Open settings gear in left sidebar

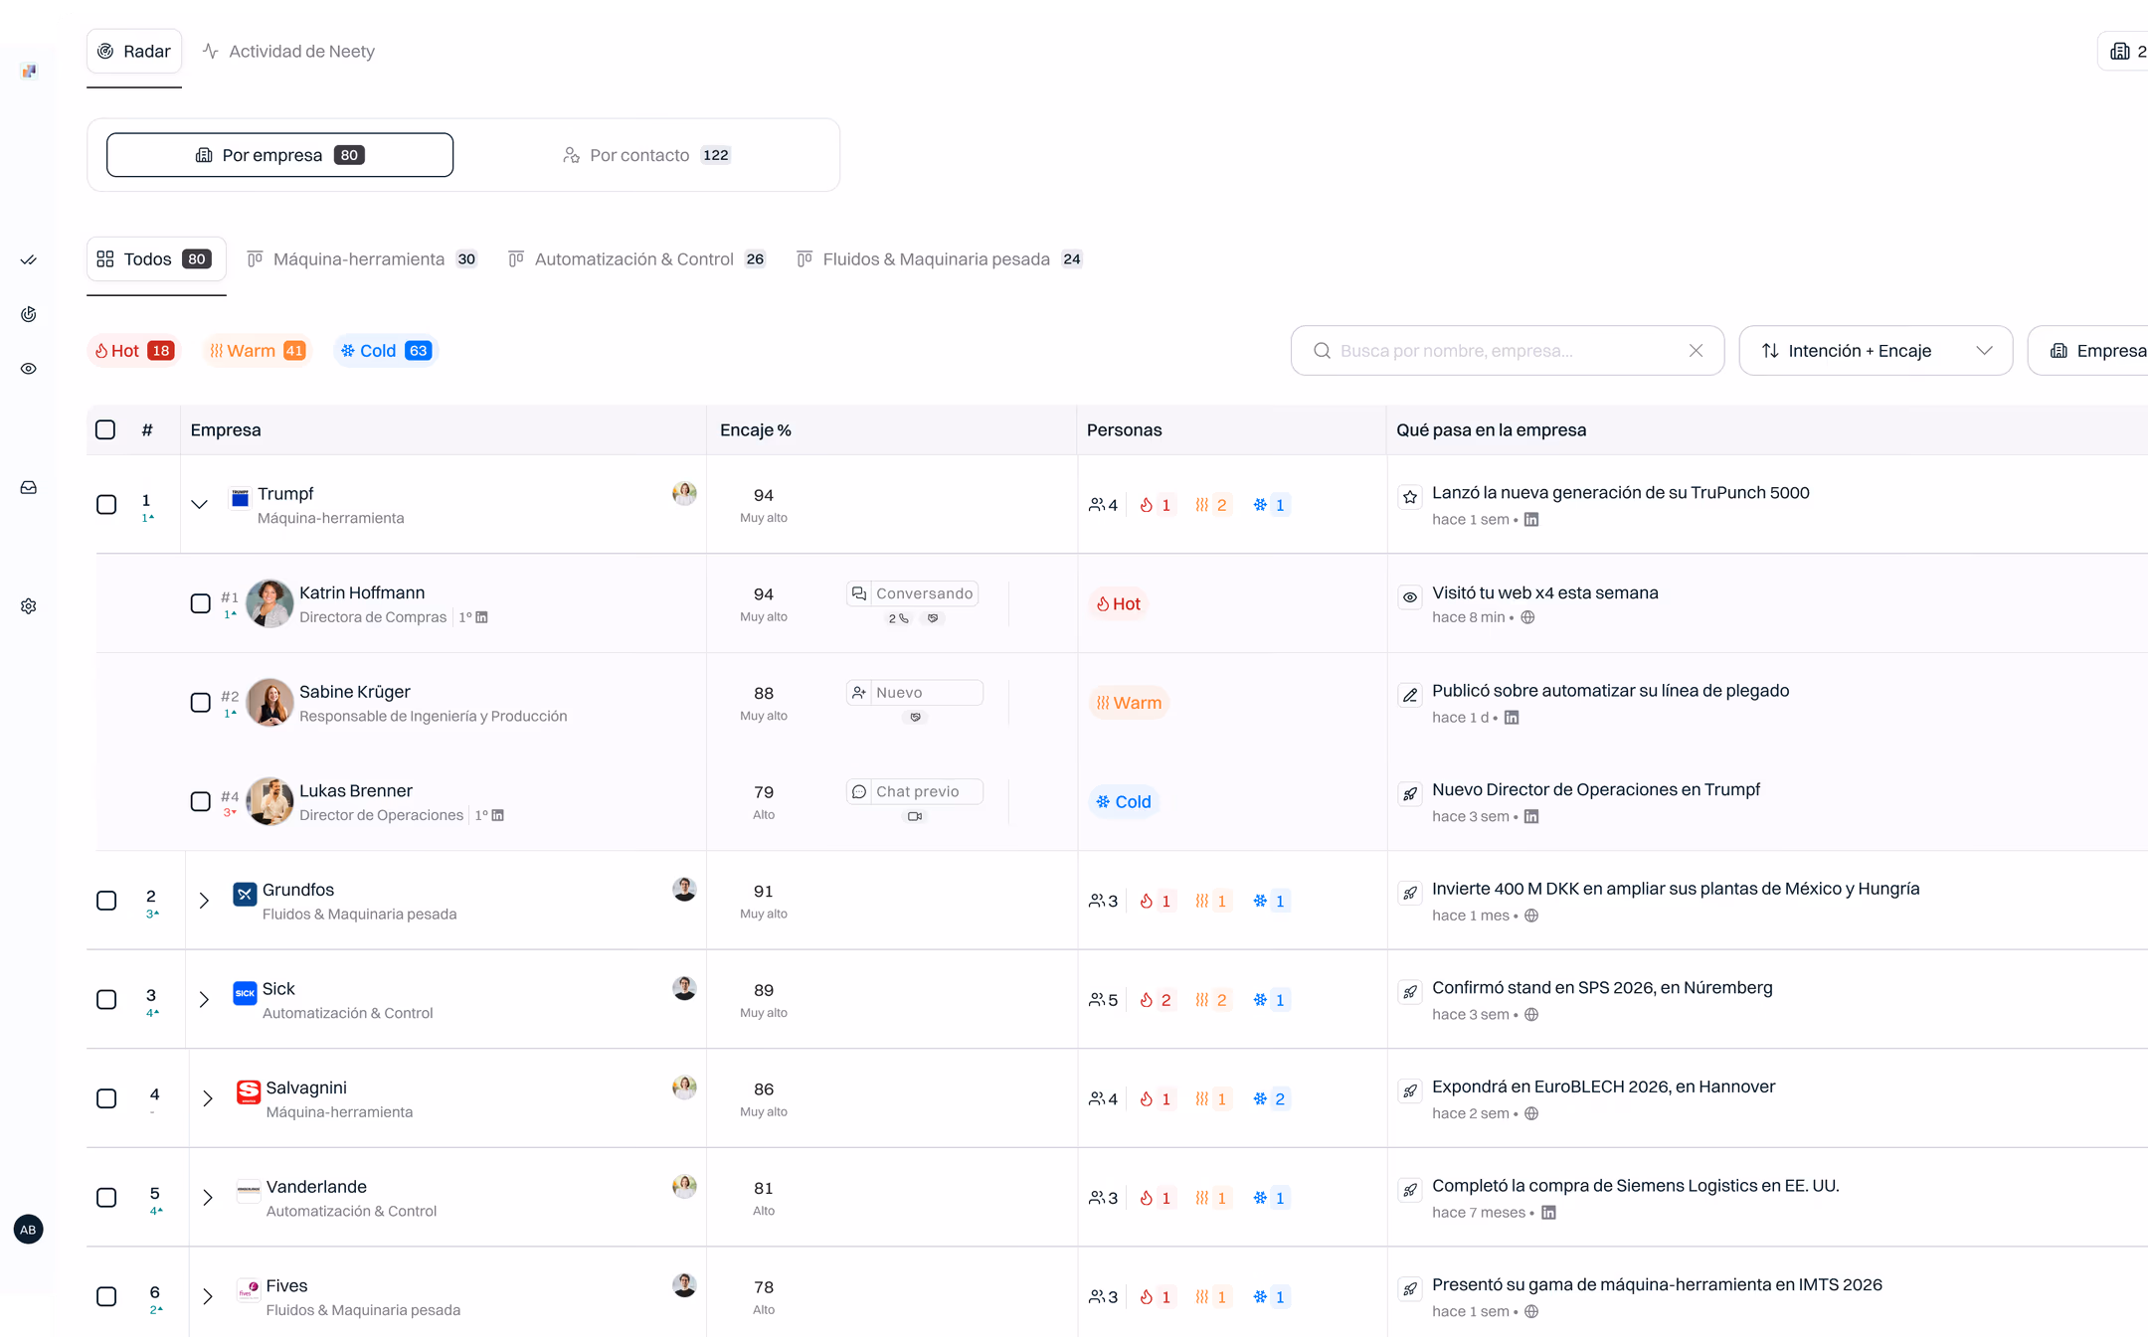tap(29, 606)
